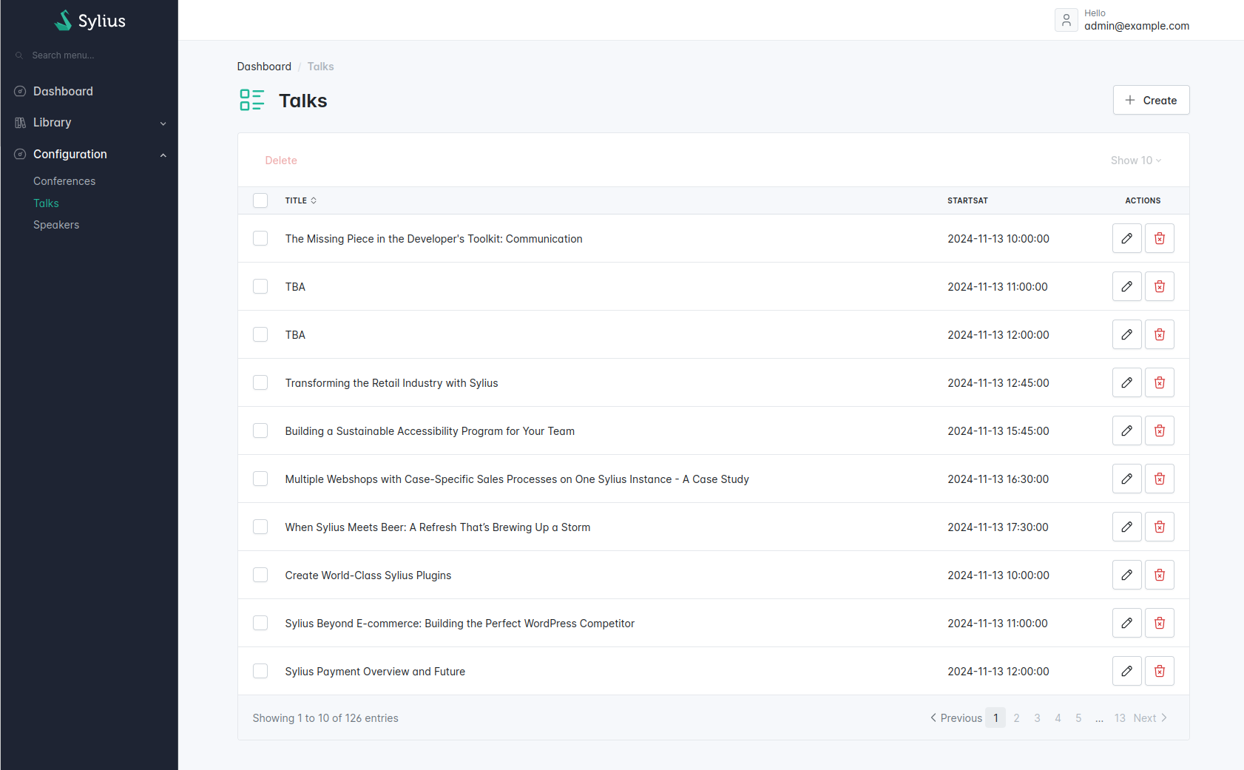
Task: Open Speakers under Configuration
Action: [x=56, y=225]
